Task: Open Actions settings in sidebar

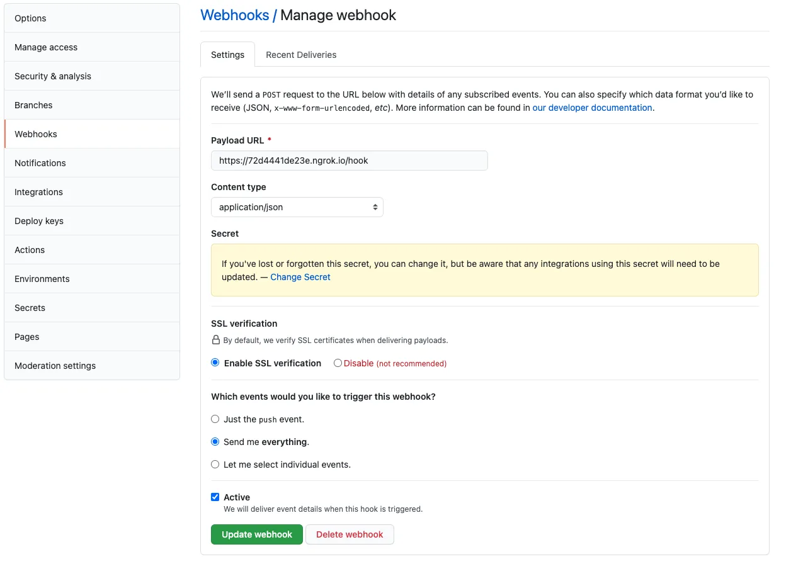Action: pos(92,250)
